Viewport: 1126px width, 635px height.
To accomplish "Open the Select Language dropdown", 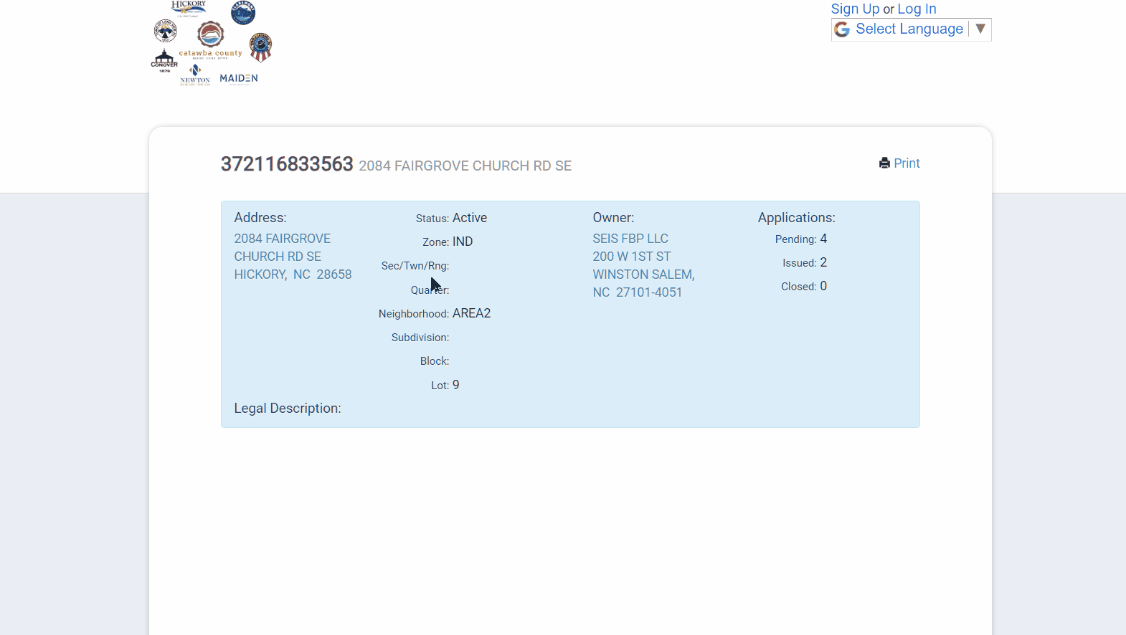I will pyautogui.click(x=909, y=29).
